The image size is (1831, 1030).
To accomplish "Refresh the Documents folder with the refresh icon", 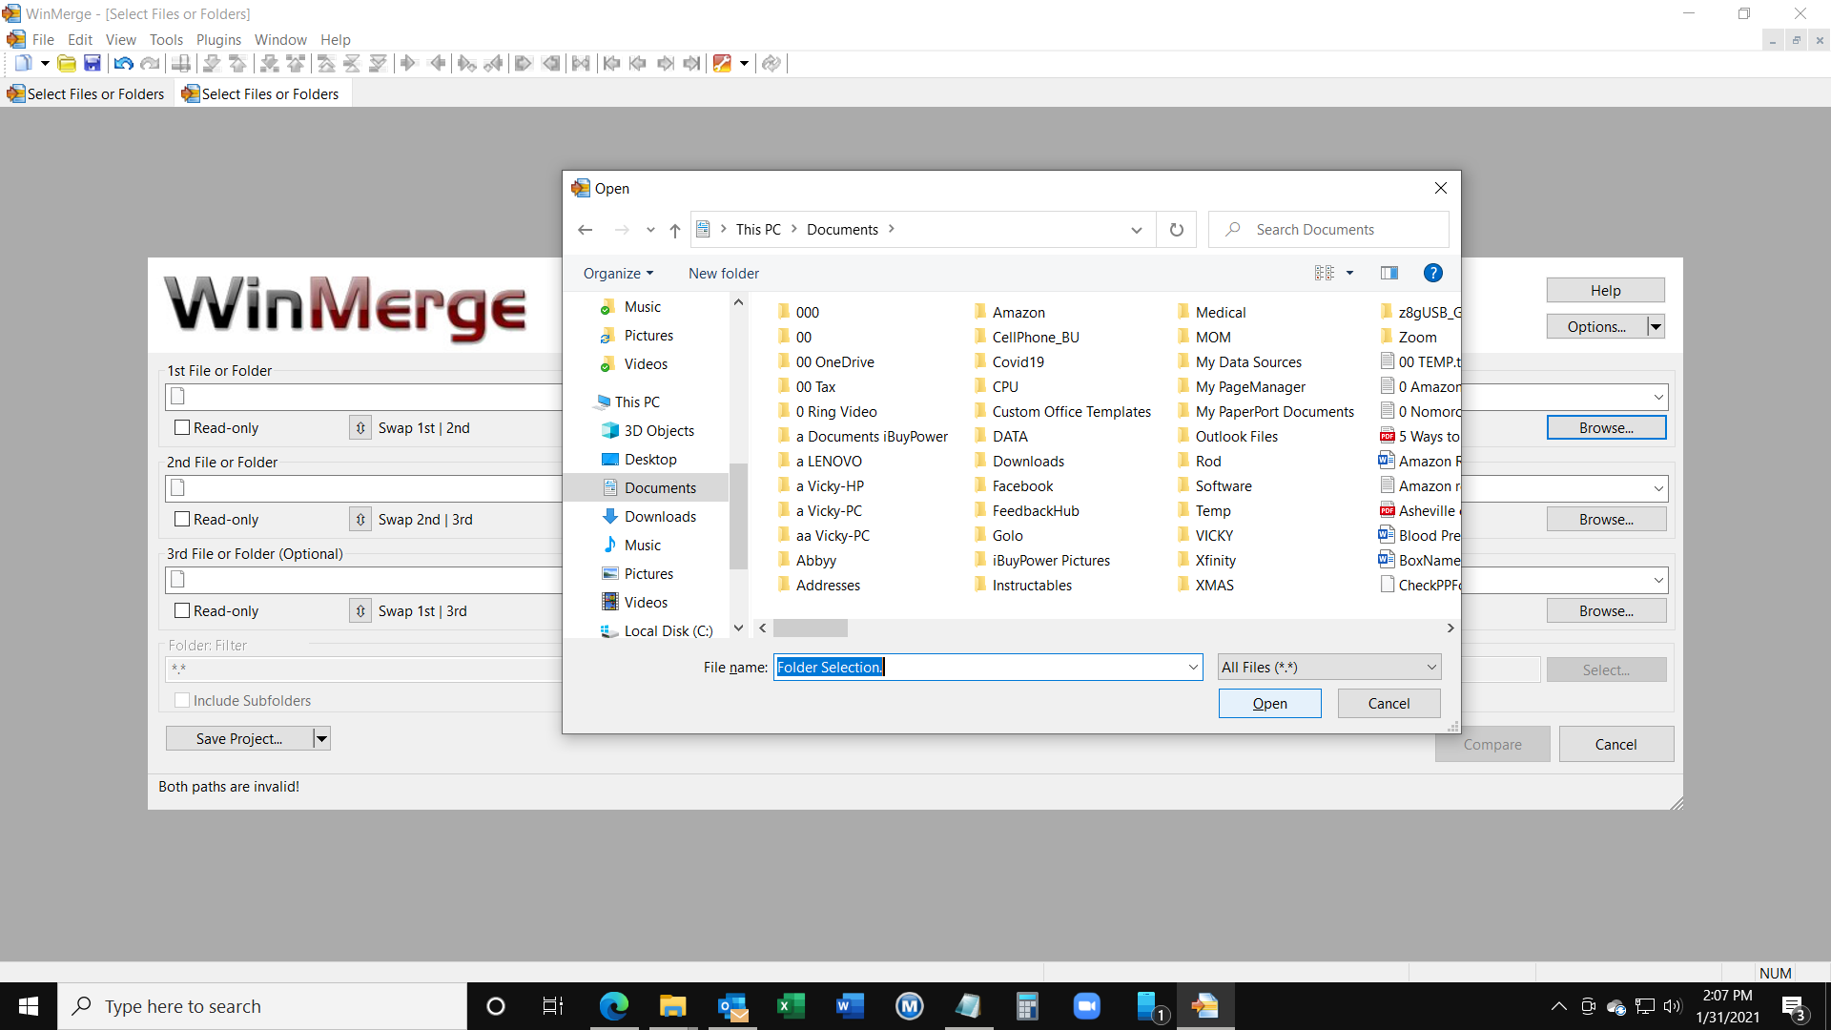I will pyautogui.click(x=1176, y=229).
